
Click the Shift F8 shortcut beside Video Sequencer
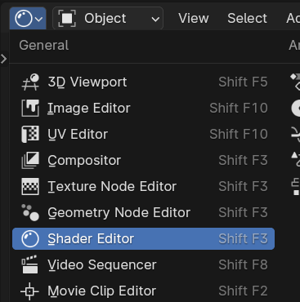point(243,264)
